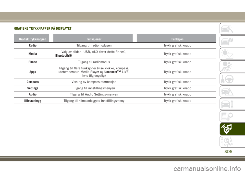Click 'Trykk grafisk knapp' in Media row
The image size is (245, 173).
(x=177, y=54)
